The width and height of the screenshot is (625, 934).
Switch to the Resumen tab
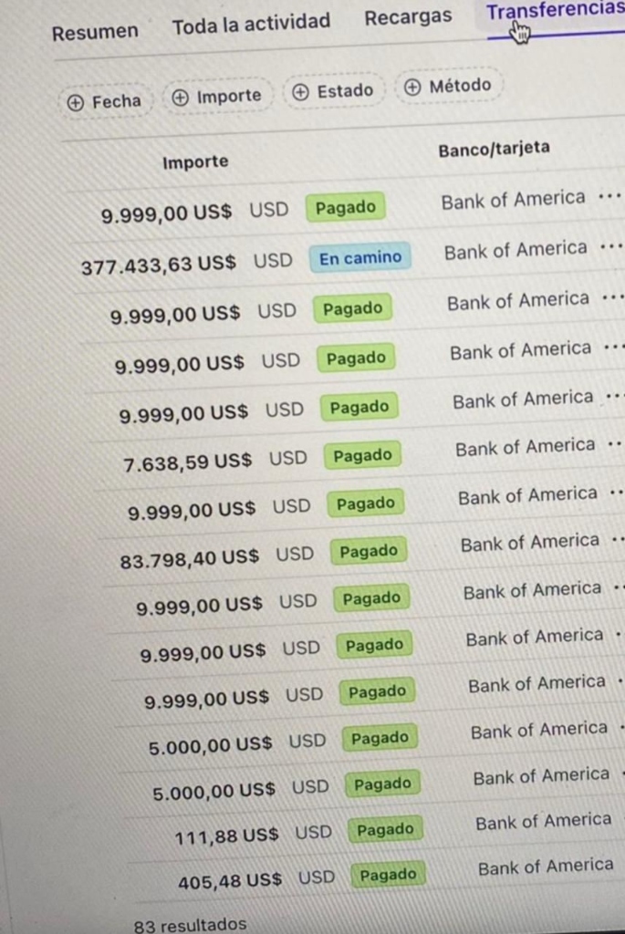click(95, 30)
